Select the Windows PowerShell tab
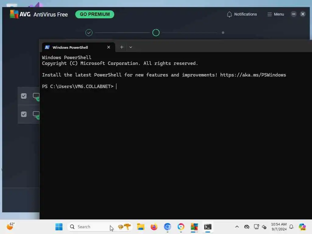 [x=78, y=47]
